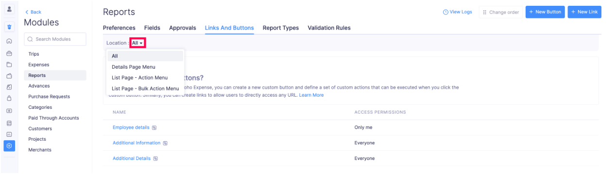The height and width of the screenshot is (174, 614).
Task: Choose List Page - Bulk Action Menu
Action: 145,88
